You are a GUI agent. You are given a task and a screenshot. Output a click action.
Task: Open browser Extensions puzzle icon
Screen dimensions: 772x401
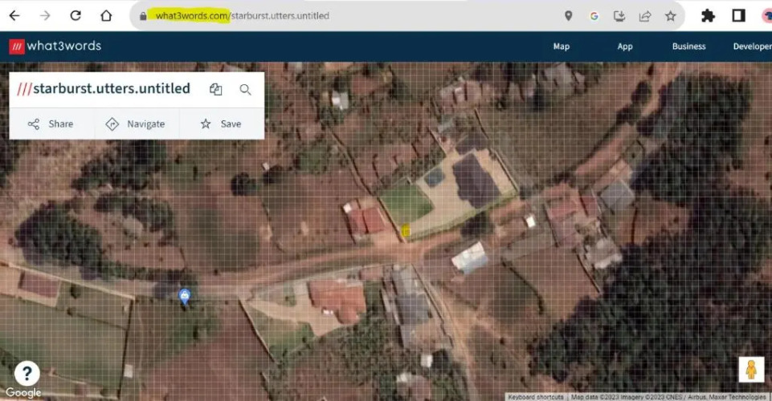[708, 15]
